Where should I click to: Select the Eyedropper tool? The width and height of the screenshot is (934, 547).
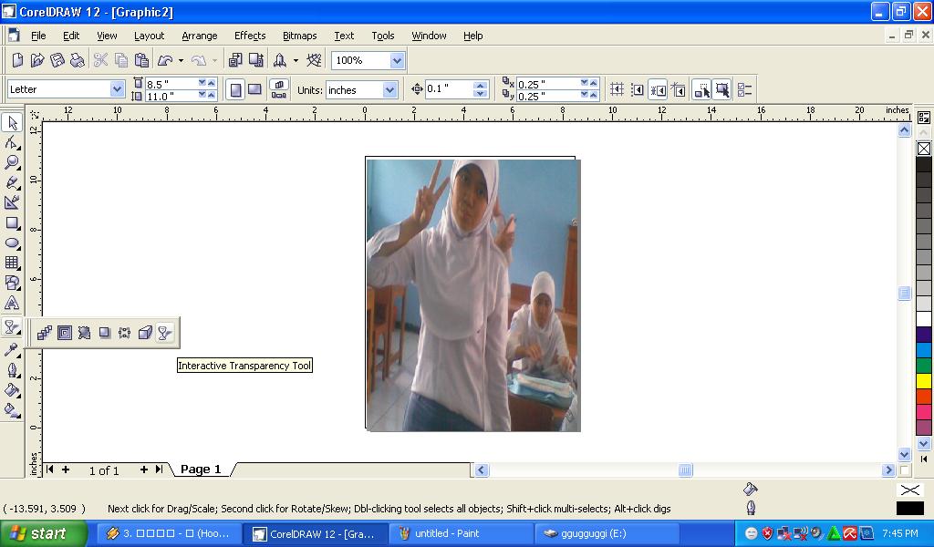(12, 350)
